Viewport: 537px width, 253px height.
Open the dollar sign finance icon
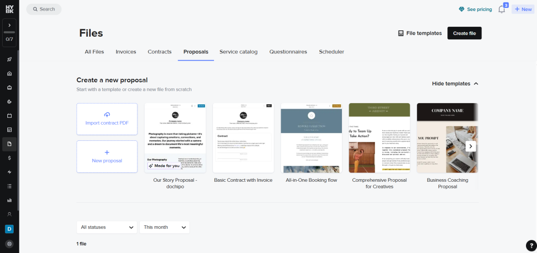click(9, 158)
